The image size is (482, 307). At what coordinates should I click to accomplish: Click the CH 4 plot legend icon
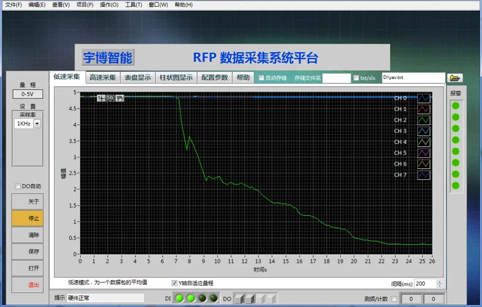coord(424,142)
